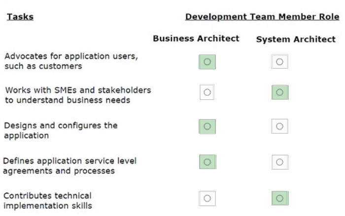The height and width of the screenshot is (216, 345).
Task: Click the Designs and configures the application text
Action: 61,130
